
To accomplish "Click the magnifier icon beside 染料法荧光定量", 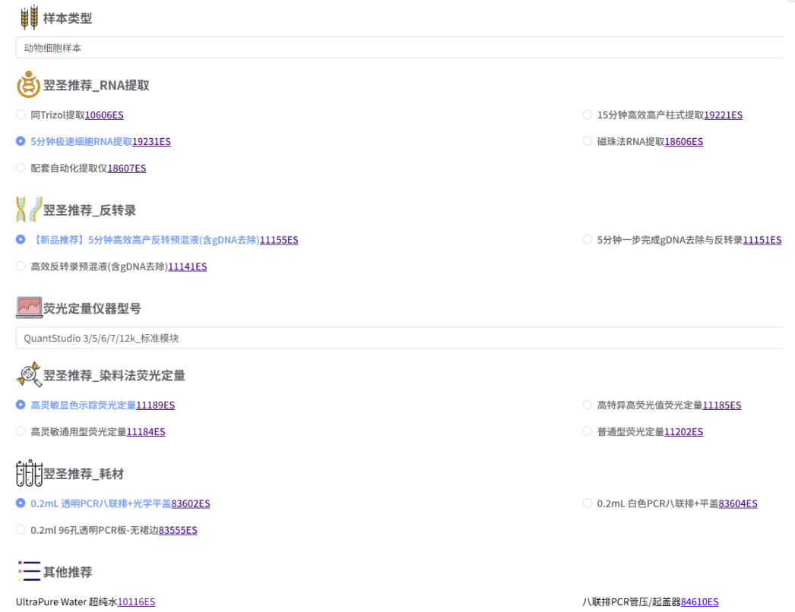I will [29, 374].
